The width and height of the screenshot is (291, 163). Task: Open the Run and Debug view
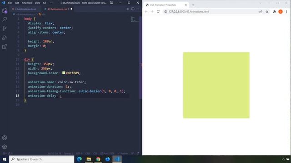tap(5, 37)
